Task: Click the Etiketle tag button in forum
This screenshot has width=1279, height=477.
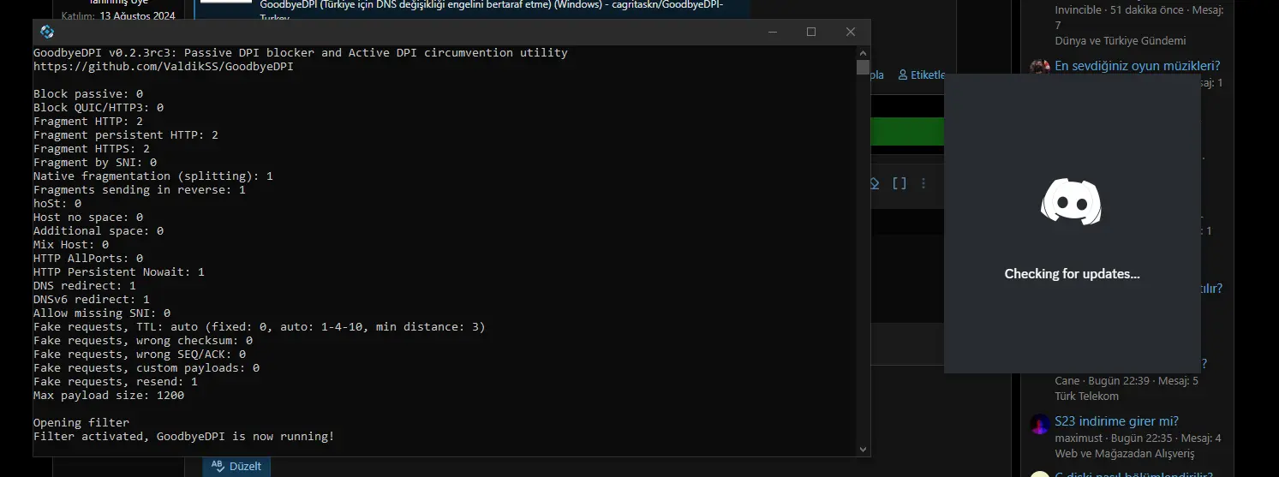Action: [x=922, y=75]
